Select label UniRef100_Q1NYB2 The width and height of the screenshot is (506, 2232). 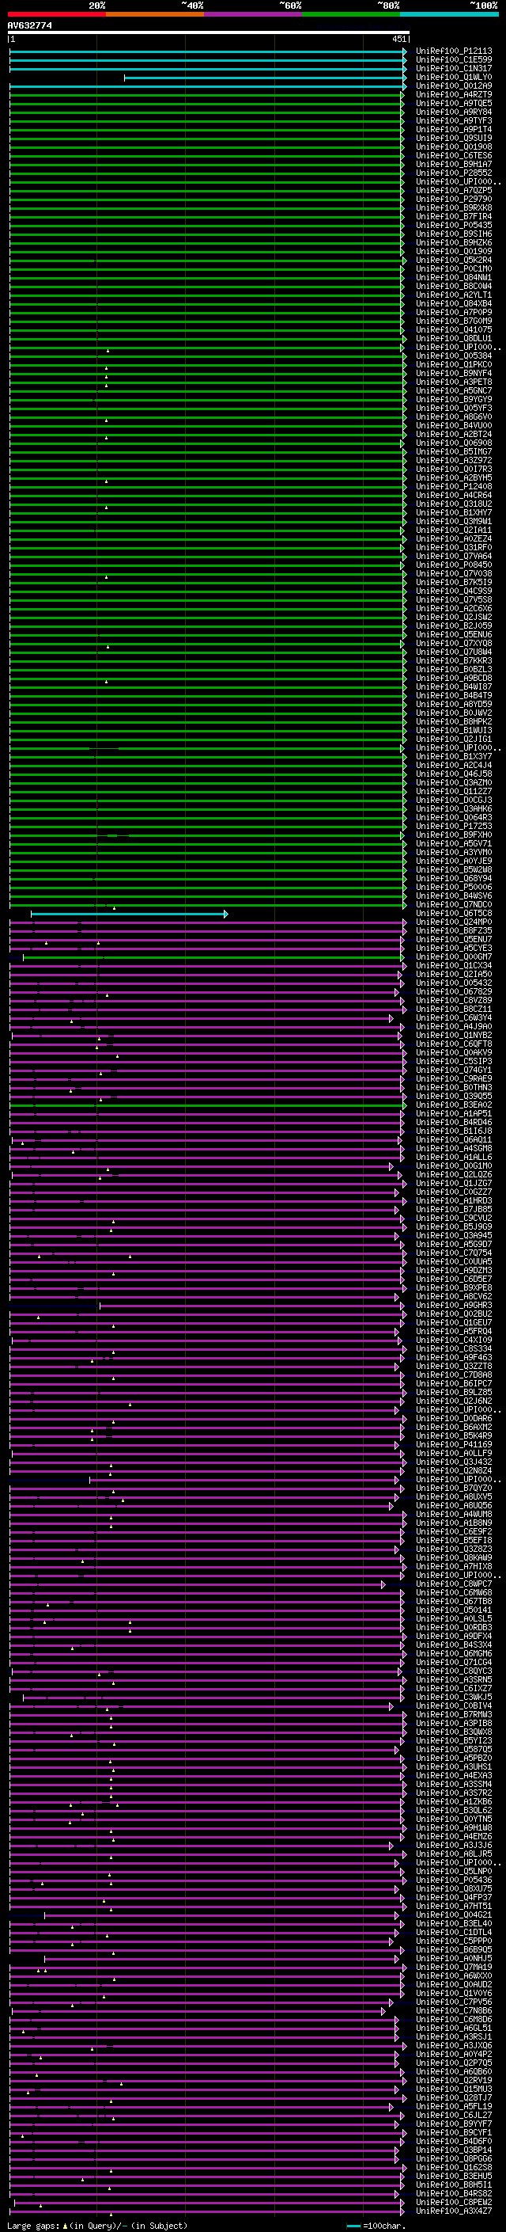pos(454,1036)
